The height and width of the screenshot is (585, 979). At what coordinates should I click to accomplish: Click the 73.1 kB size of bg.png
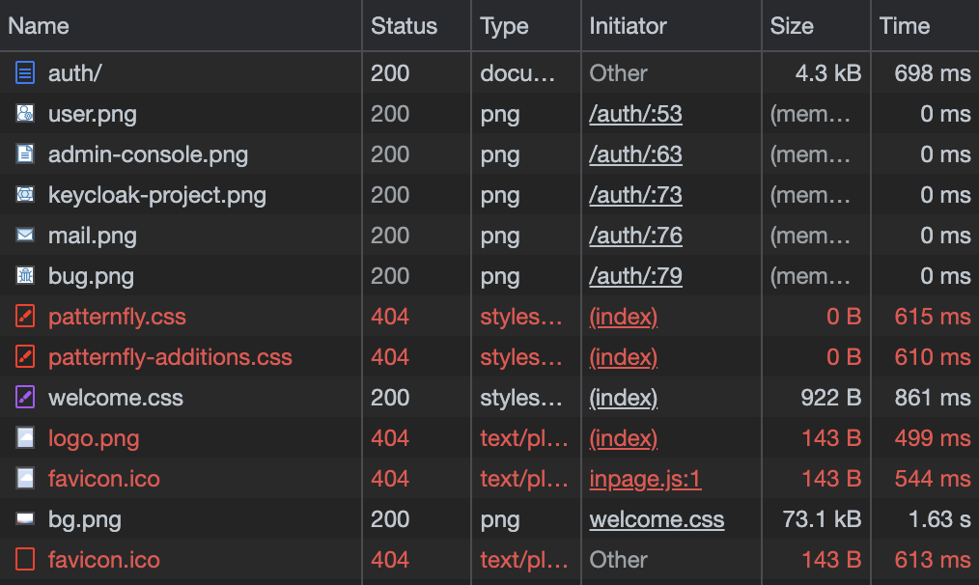(x=822, y=519)
